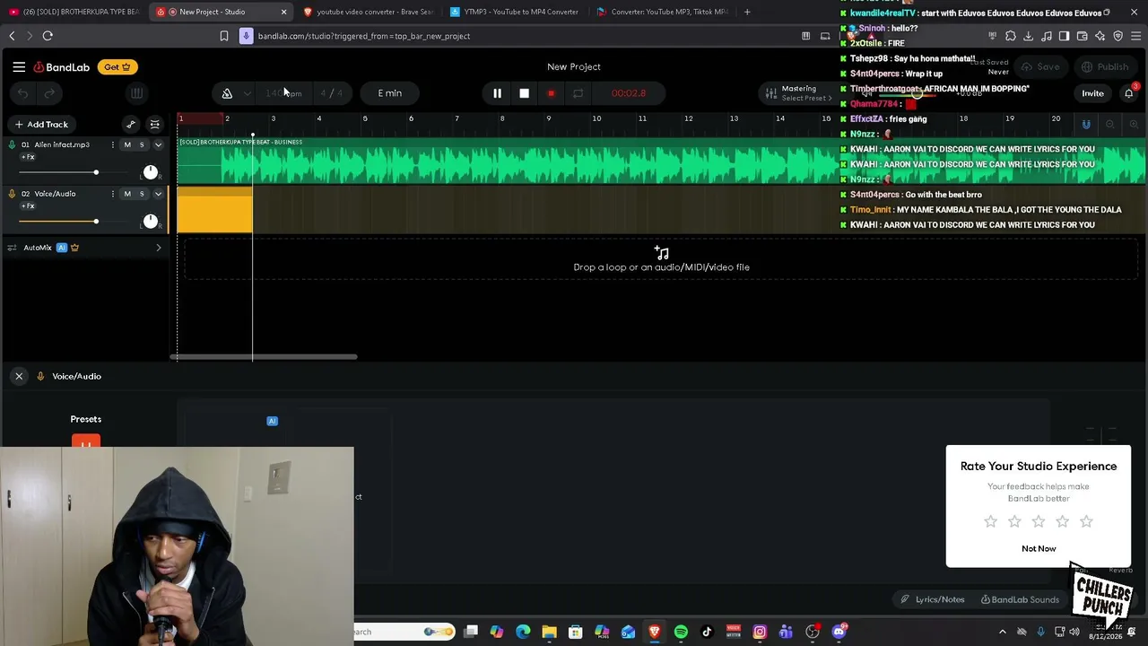Click the yellow Voice/Audio recording region
1148x646 pixels.
click(x=215, y=210)
